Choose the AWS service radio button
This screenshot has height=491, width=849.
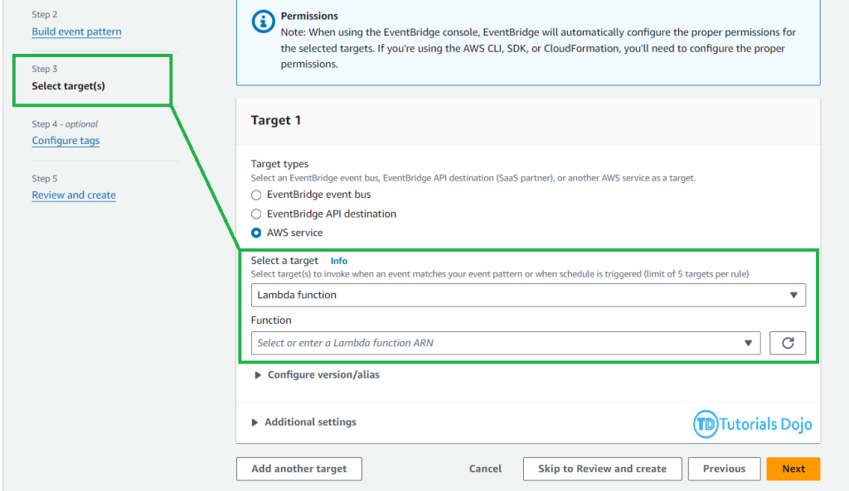click(256, 233)
